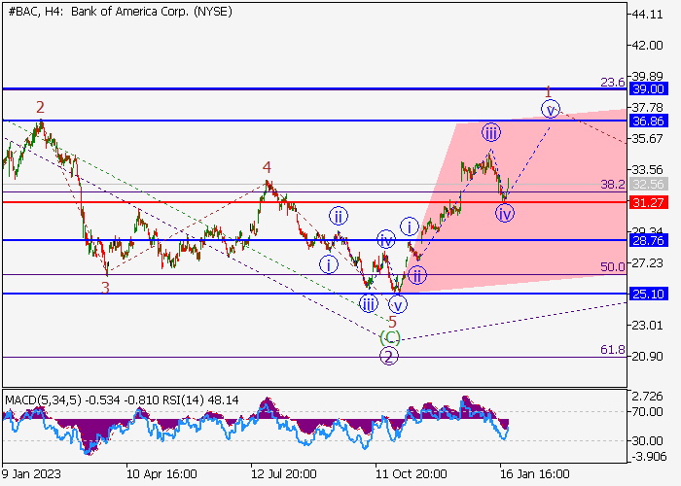The width and height of the screenshot is (681, 486).
Task: Click the brown wave 1 forecast label
Action: (x=548, y=92)
